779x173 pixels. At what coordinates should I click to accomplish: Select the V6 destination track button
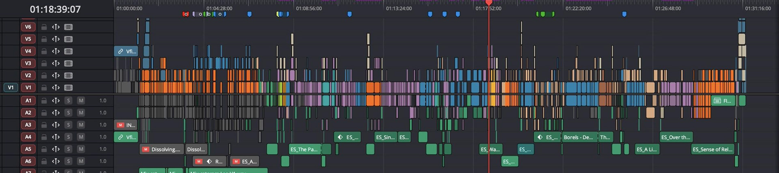pos(28,27)
